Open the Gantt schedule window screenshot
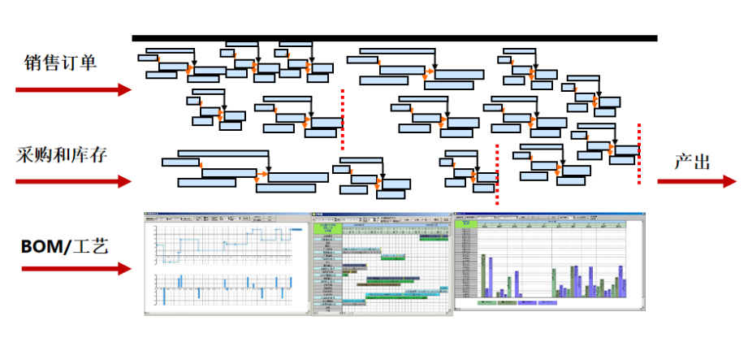This screenshot has width=748, height=338. (x=380, y=263)
